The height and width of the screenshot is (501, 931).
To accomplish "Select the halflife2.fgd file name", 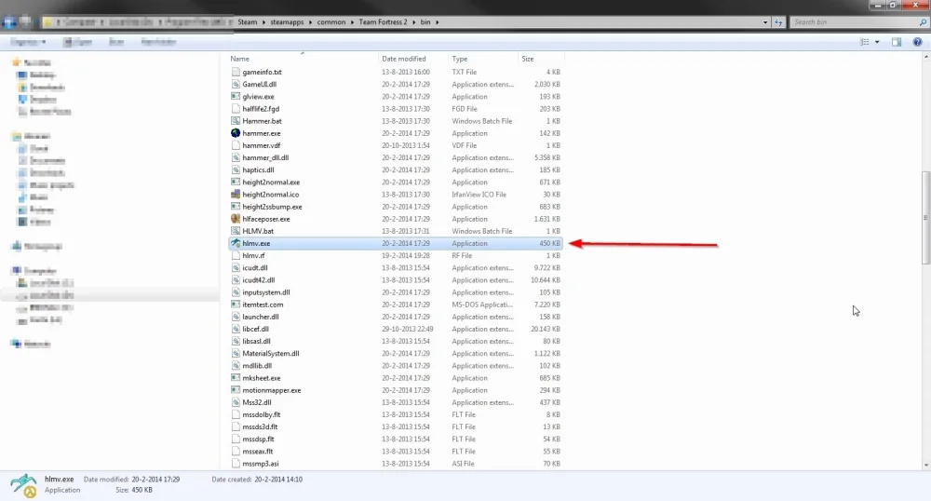I will click(x=261, y=109).
